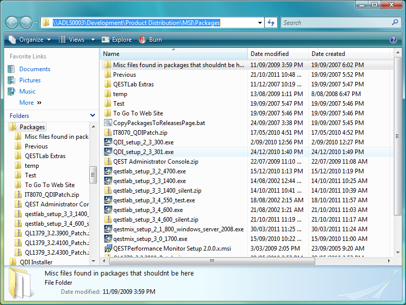Expand the More link under Favorite Links

(26, 102)
